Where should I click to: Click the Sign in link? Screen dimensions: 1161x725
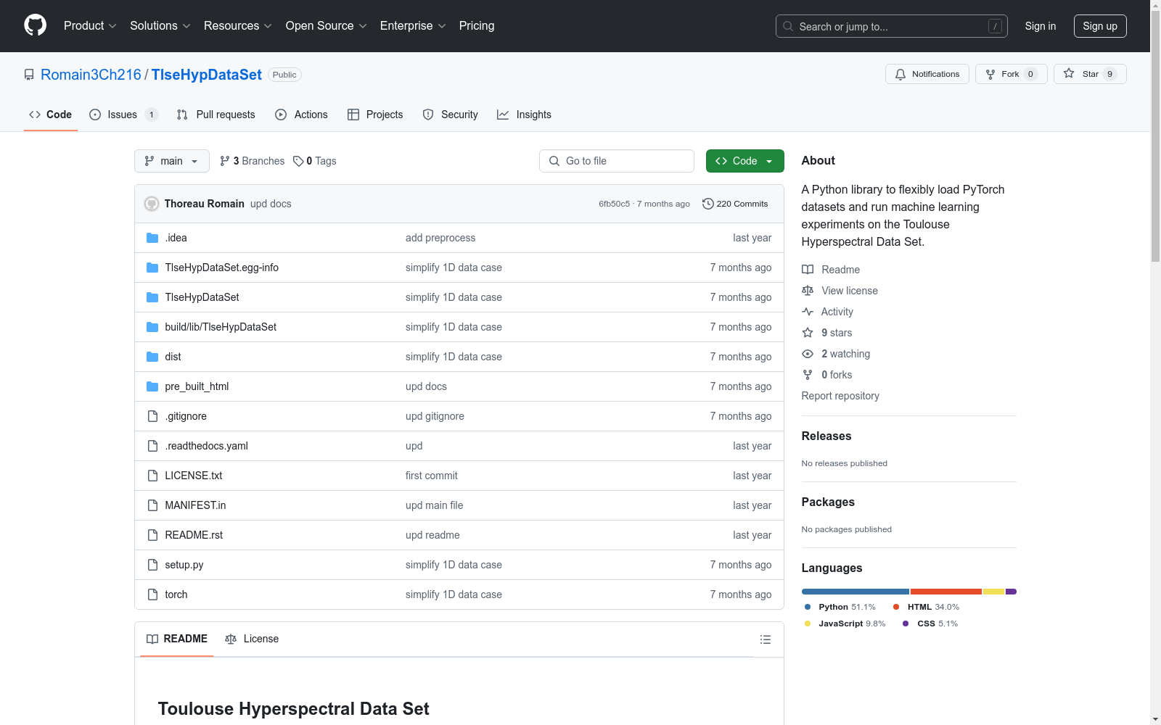1041,26
